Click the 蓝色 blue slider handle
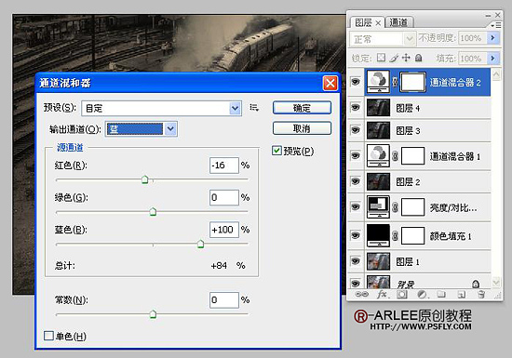 pyautogui.click(x=200, y=244)
